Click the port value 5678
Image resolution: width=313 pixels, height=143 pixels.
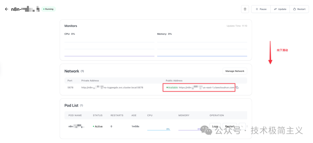[70, 87]
